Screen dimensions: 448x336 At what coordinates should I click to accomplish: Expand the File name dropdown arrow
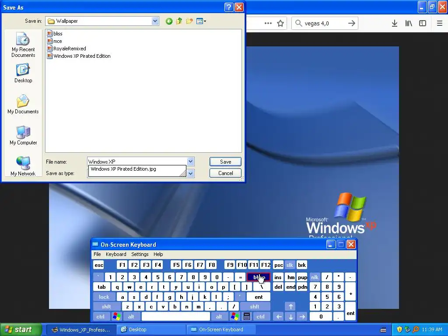coord(191,162)
